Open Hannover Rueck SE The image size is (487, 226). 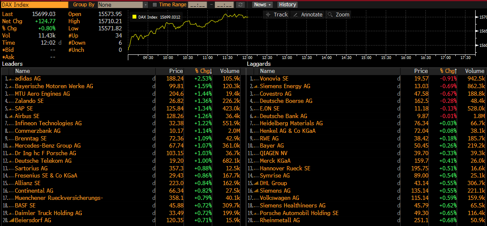285,168
